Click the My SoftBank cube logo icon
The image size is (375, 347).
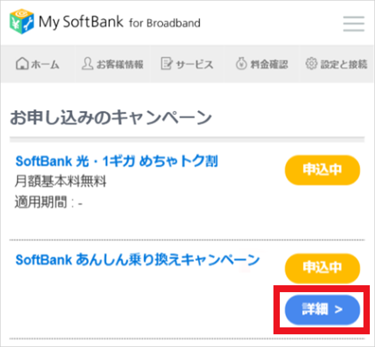pyautogui.click(x=21, y=23)
